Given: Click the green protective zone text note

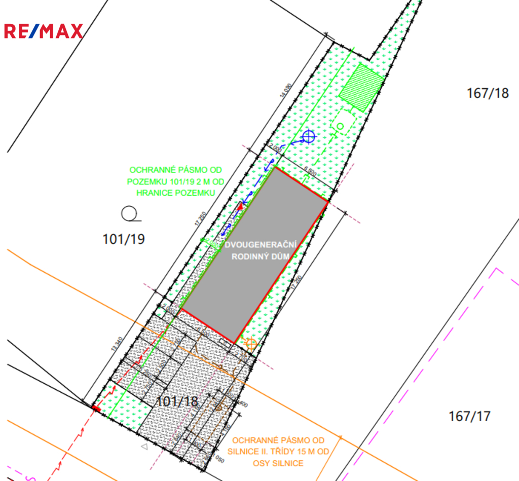Looking at the screenshot, I should tap(175, 181).
